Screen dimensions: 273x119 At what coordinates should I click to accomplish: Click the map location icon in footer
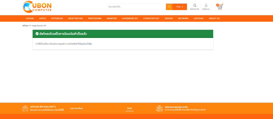pos(159,108)
